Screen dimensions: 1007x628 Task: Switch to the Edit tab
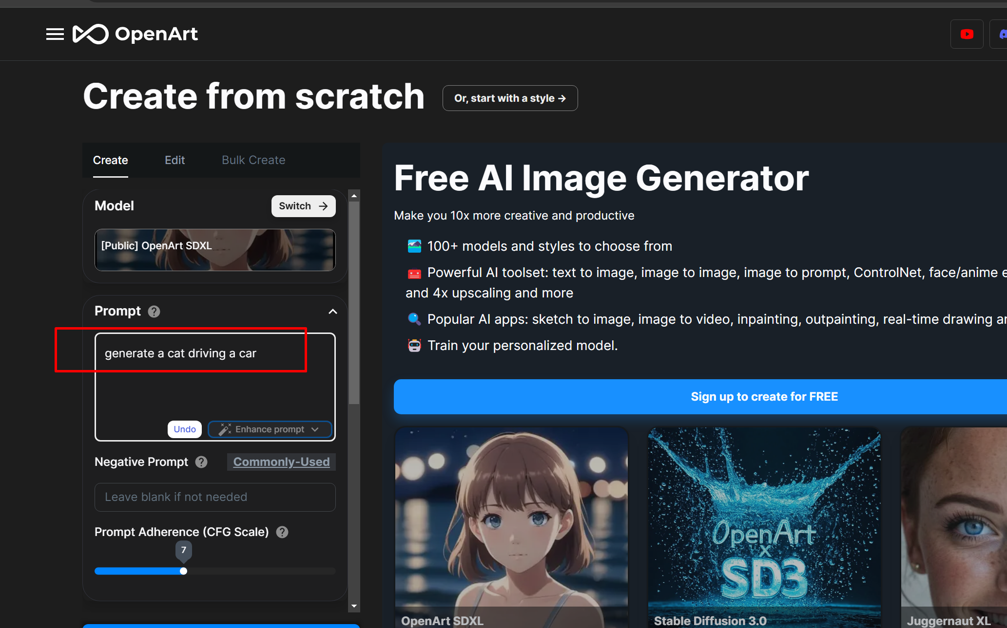[174, 160]
